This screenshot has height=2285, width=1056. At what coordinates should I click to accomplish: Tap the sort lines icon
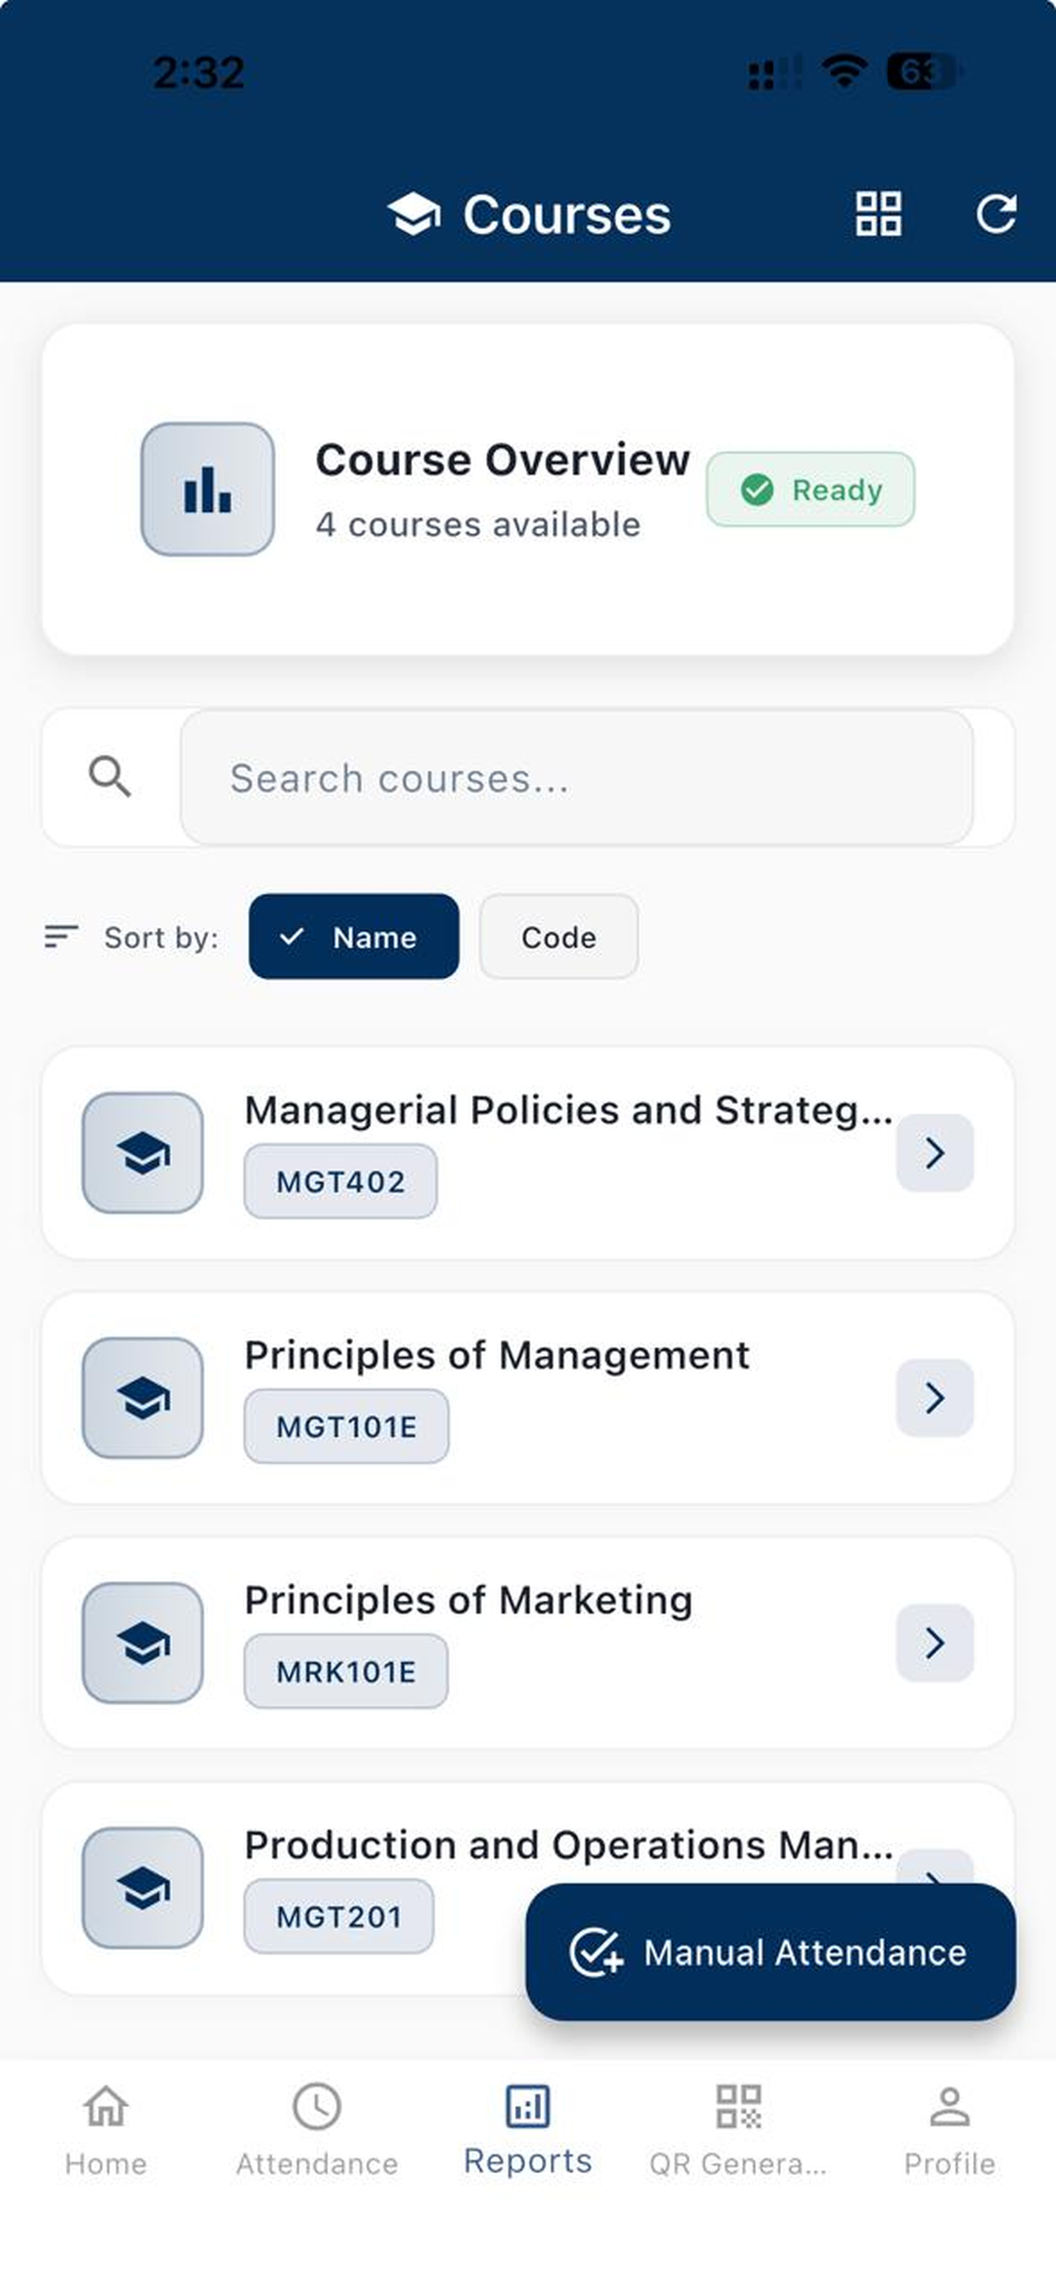61,937
